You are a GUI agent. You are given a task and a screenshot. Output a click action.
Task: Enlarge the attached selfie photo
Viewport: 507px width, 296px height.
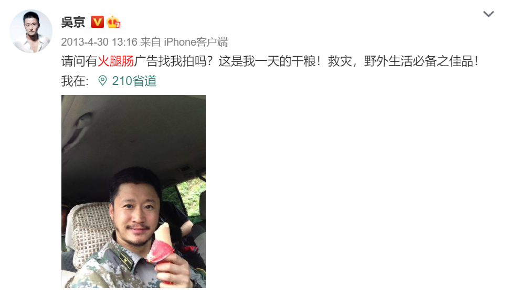[x=133, y=192]
